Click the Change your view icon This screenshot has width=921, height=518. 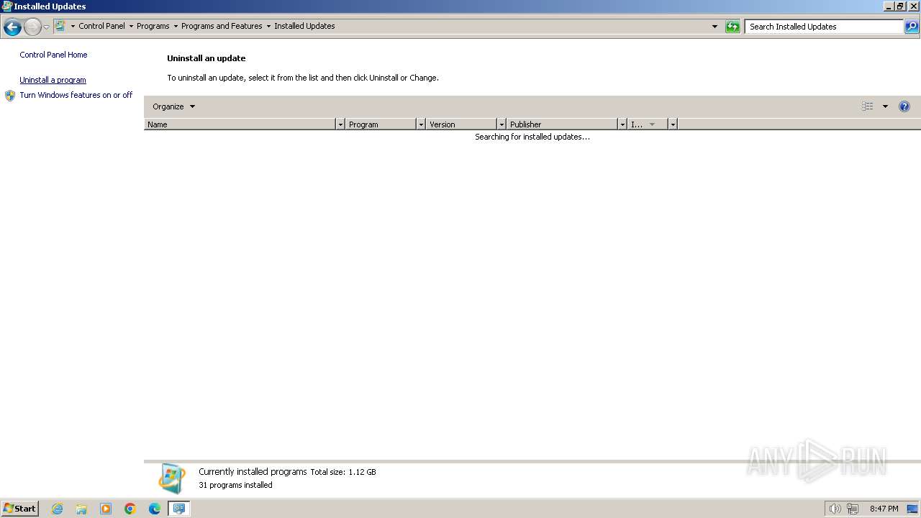[x=868, y=106]
